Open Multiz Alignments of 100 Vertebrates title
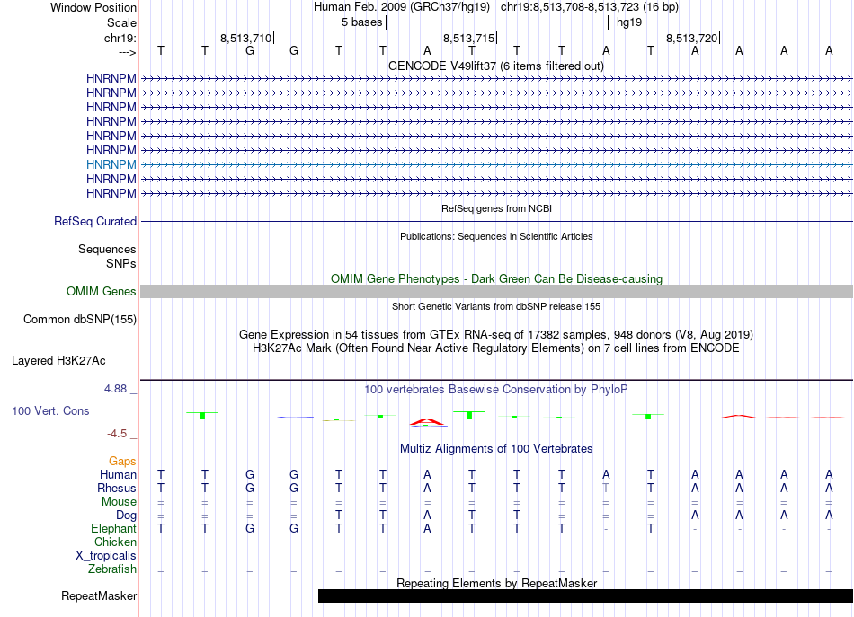Image resolution: width=854 pixels, height=617 pixels. [x=496, y=448]
